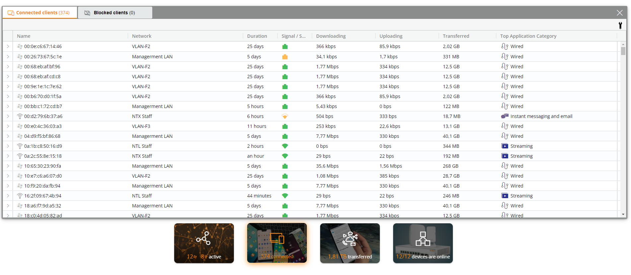The image size is (631, 275).
Task: Expand the row for 18:a6:f7:9d:a5:32
Action: point(8,206)
